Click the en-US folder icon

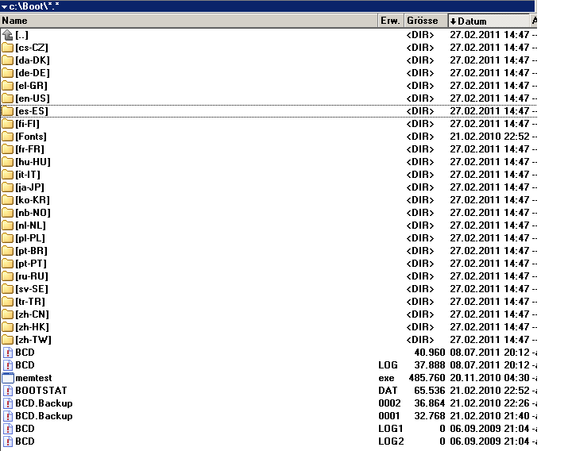coord(7,98)
